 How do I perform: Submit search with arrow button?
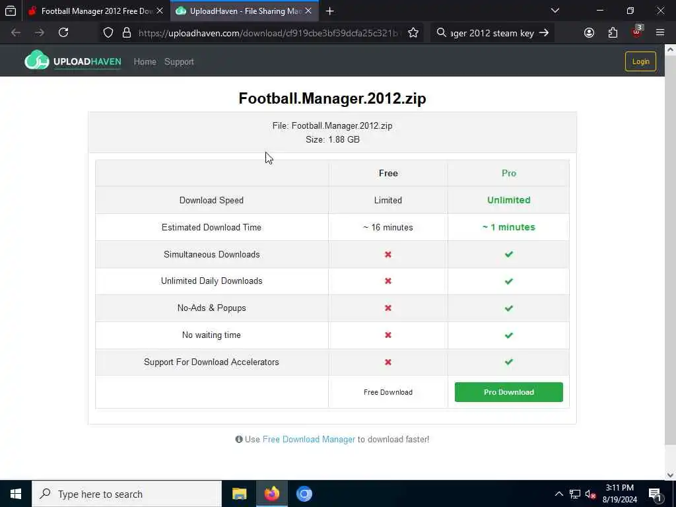(544, 33)
